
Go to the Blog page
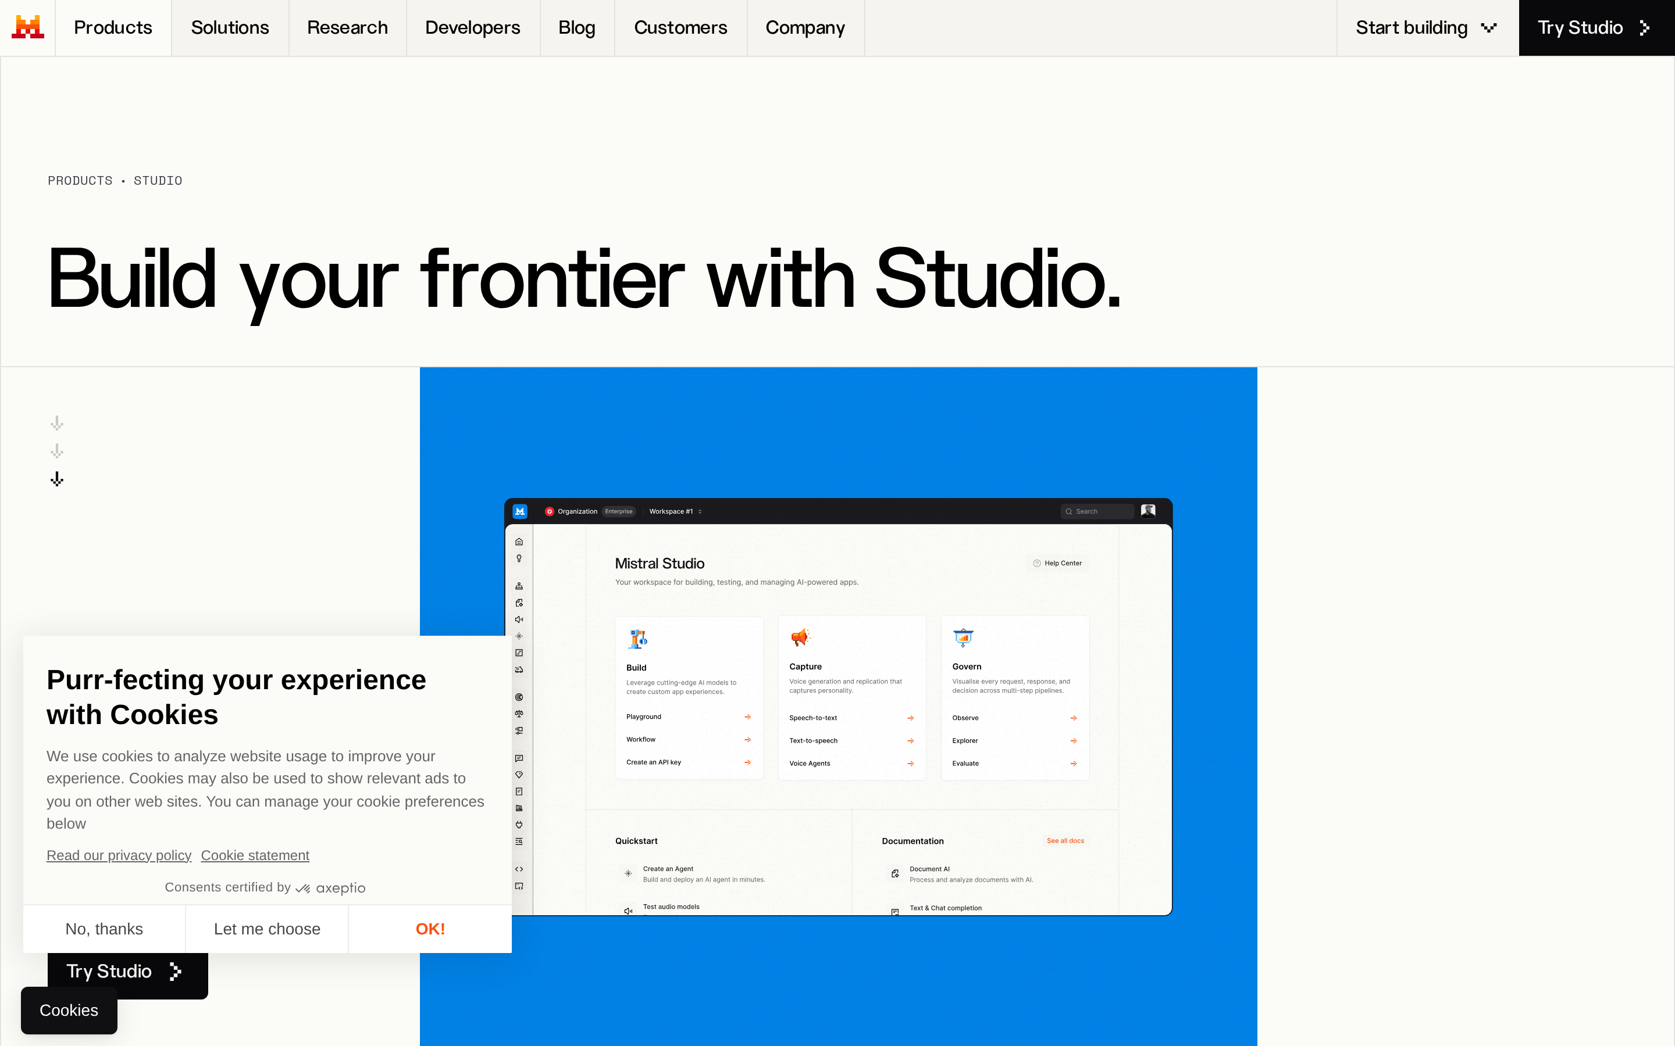576,28
